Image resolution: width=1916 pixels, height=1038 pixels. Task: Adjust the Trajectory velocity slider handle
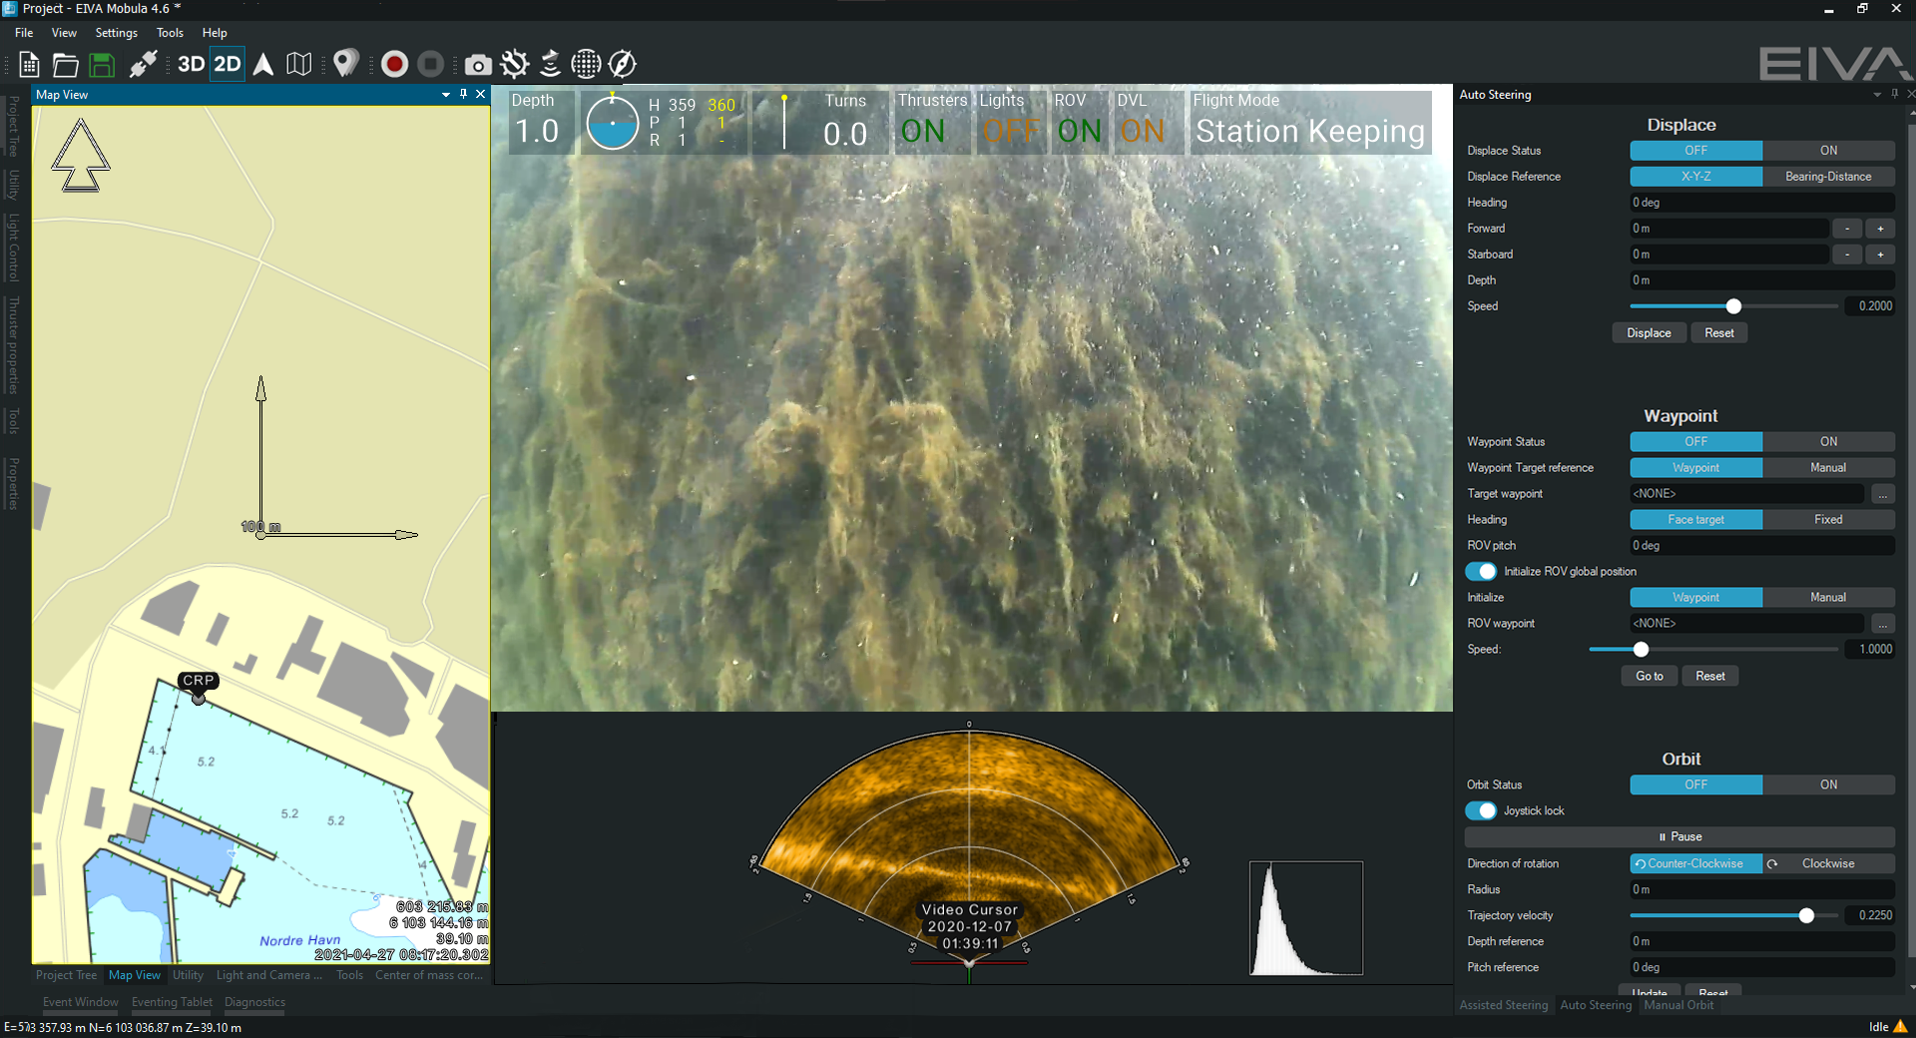(1806, 915)
